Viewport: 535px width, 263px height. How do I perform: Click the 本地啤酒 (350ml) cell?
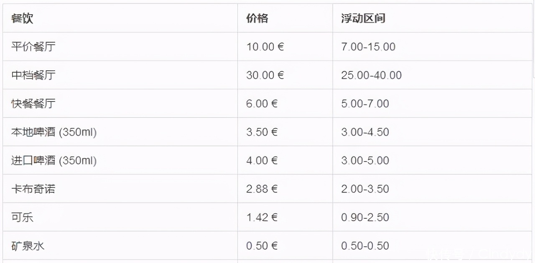[x=54, y=132]
